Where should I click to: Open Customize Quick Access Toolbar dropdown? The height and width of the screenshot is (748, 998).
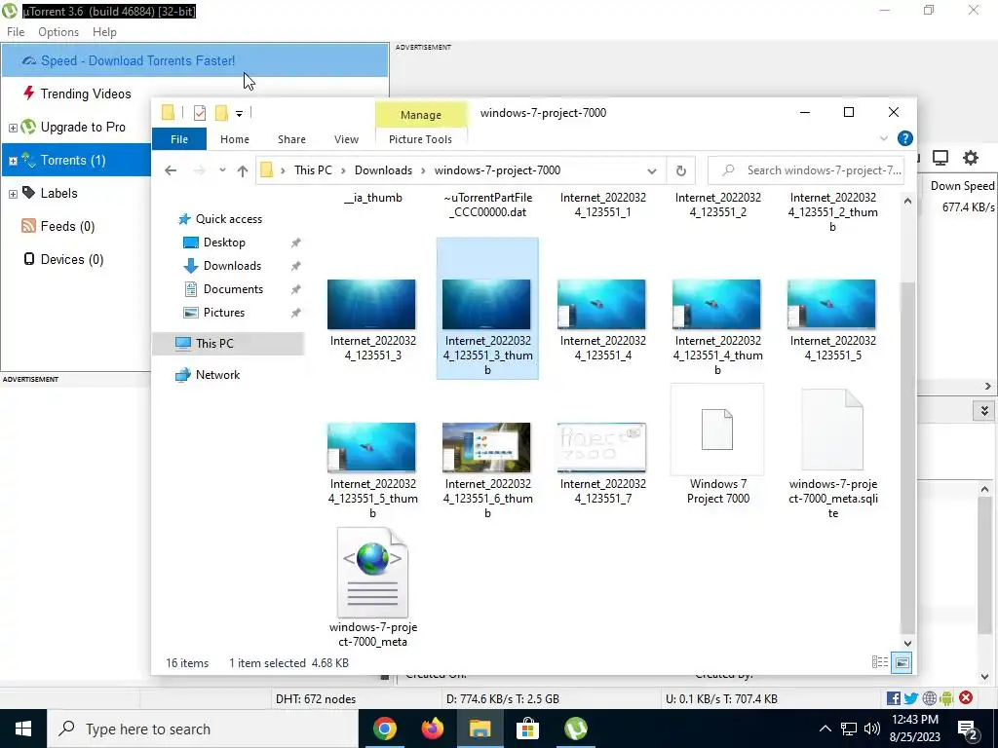coord(240,113)
